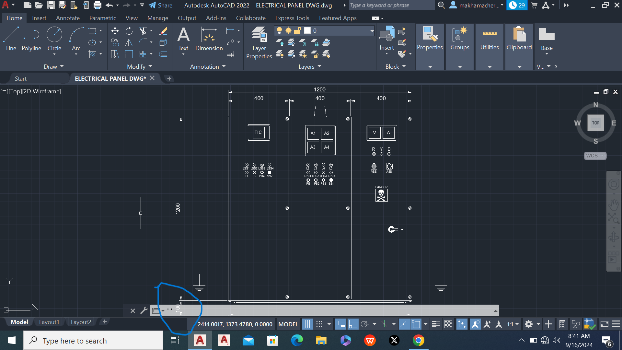Change the layer color swatch

tap(307, 30)
